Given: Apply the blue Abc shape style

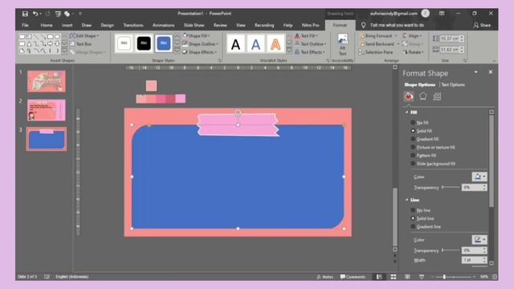Looking at the screenshot, I should click(164, 43).
